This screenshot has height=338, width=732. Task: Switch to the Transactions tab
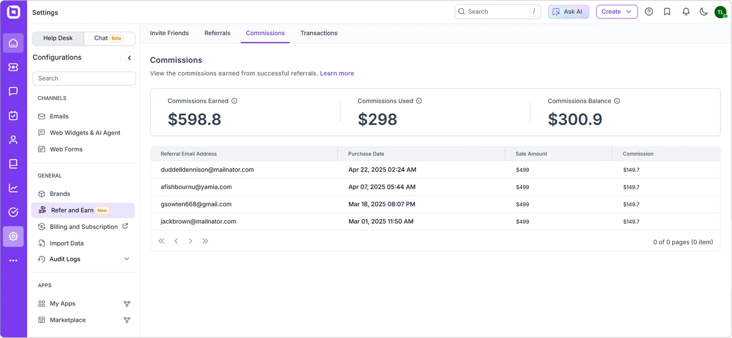[319, 33]
